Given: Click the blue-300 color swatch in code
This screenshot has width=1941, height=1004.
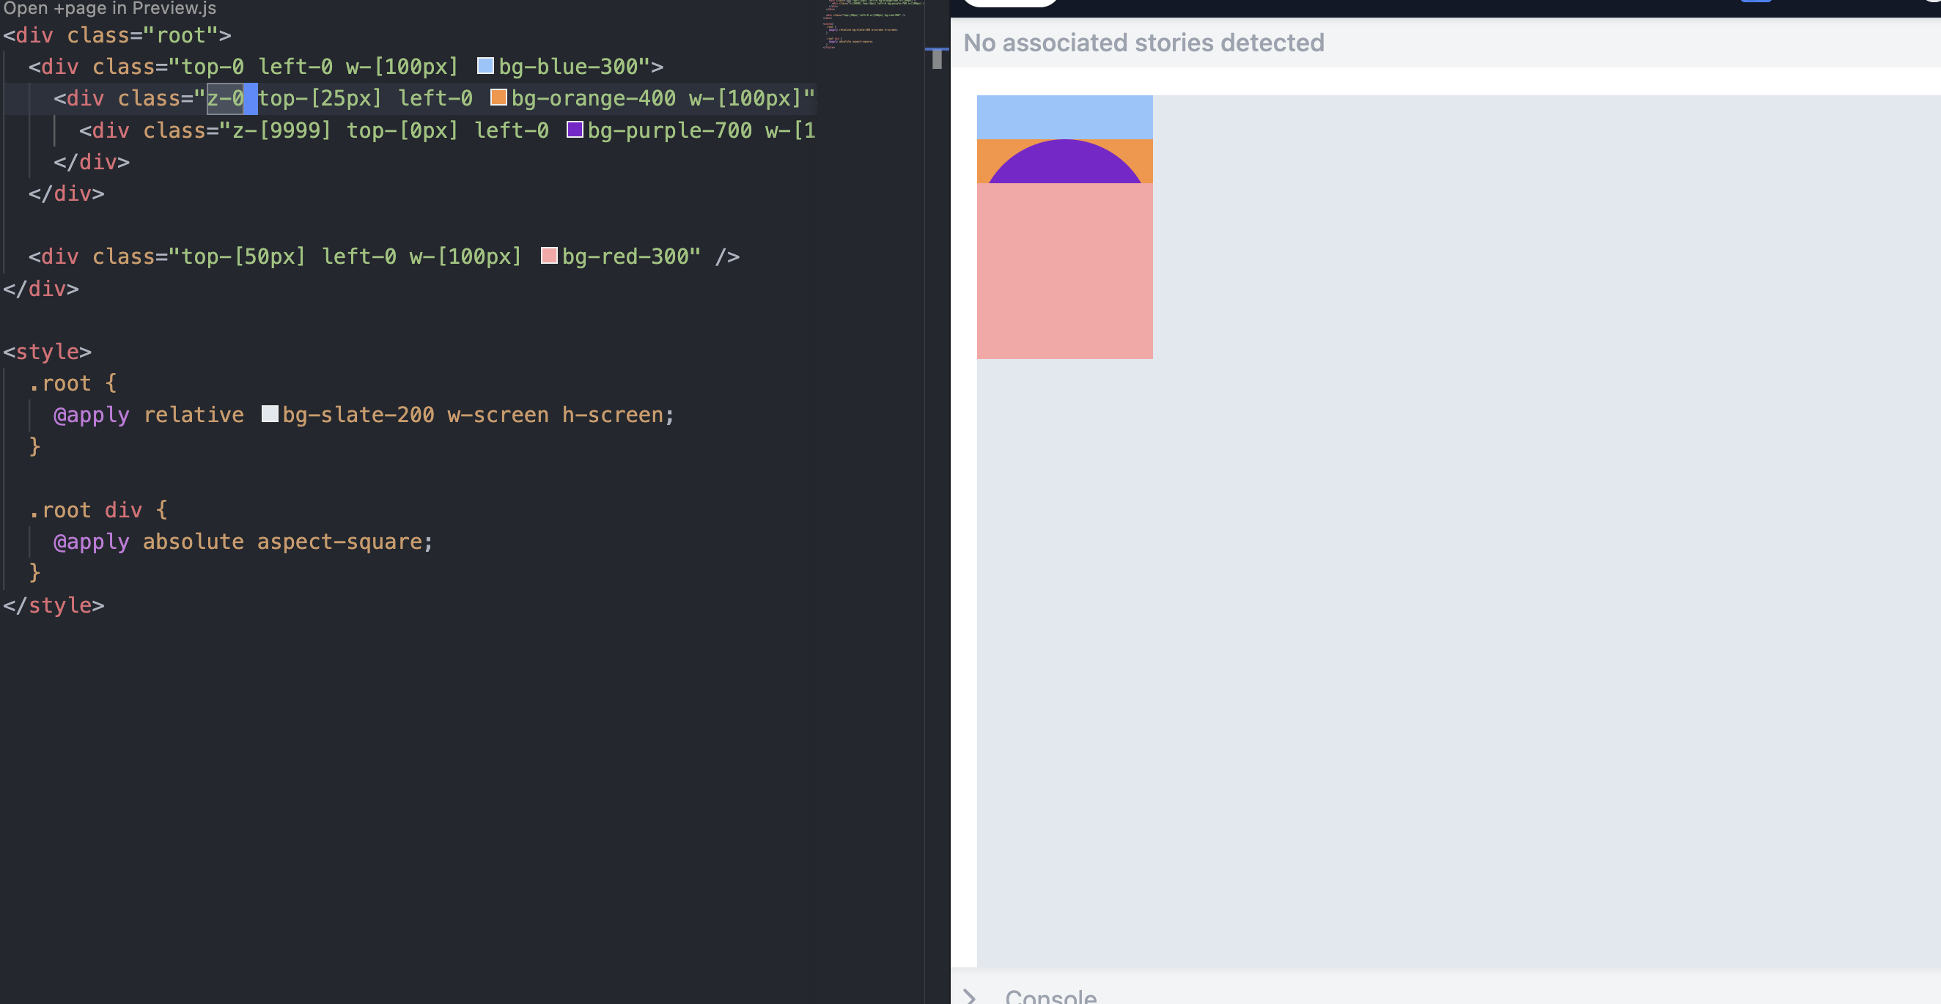Looking at the screenshot, I should pos(485,66).
